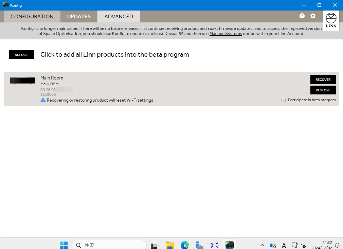Click Add All to beta program
The height and width of the screenshot is (249, 343).
pos(21,55)
